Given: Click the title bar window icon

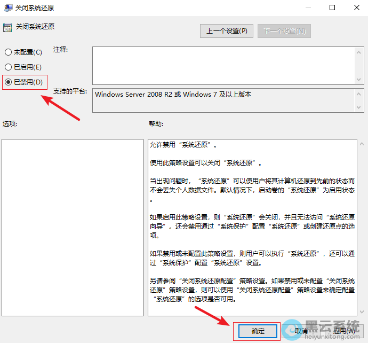Looking at the screenshot, I should pos(8,8).
